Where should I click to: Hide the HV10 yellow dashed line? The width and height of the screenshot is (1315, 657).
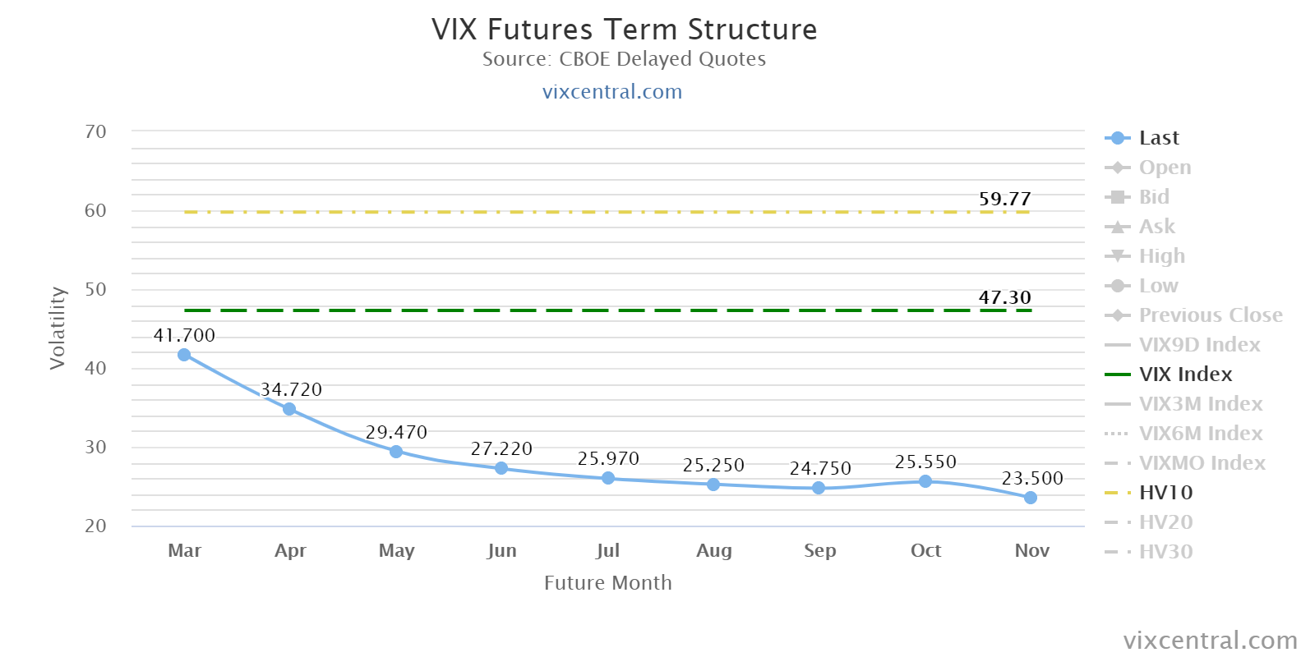click(1165, 493)
